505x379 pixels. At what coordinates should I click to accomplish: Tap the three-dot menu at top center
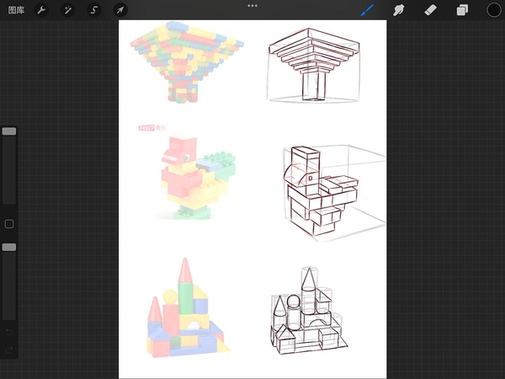coord(252,5)
